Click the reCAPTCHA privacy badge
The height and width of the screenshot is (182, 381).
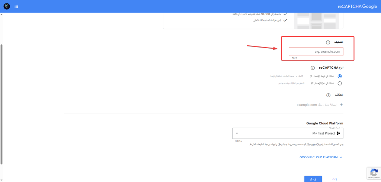pyautogui.click(x=373, y=174)
